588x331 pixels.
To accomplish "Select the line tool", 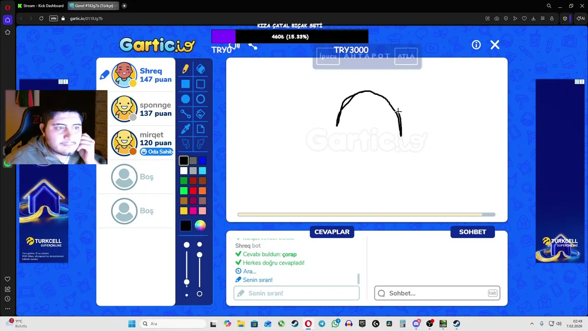I will point(185,114).
